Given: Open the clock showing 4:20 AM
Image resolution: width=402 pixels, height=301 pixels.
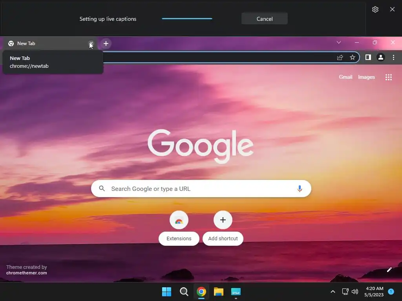Looking at the screenshot, I should click(x=374, y=292).
